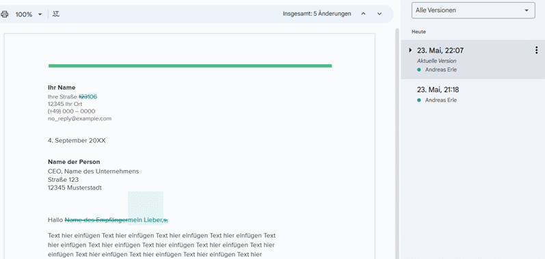Click inserted text 'mein Lieber'

pyautogui.click(x=145, y=220)
